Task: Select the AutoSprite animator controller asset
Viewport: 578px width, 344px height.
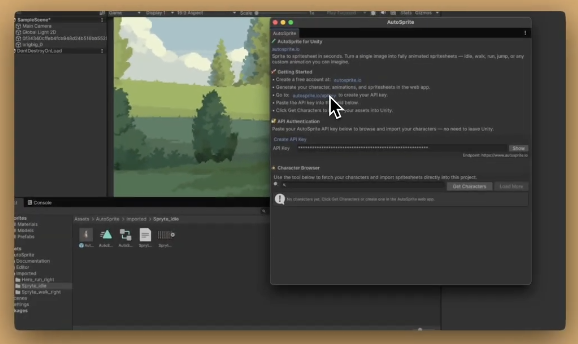Action: pos(126,235)
